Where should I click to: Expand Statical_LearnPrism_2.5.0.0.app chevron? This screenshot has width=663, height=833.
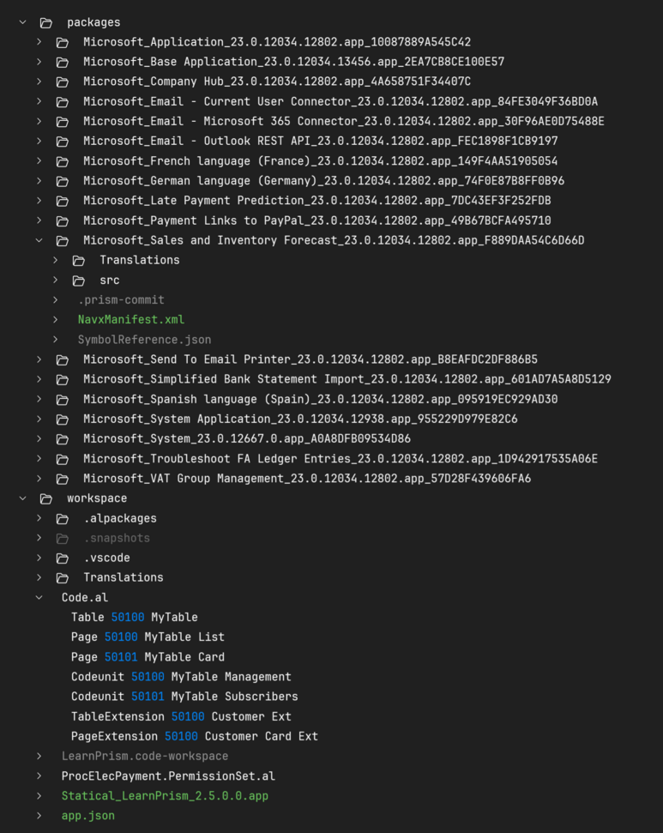[39, 795]
